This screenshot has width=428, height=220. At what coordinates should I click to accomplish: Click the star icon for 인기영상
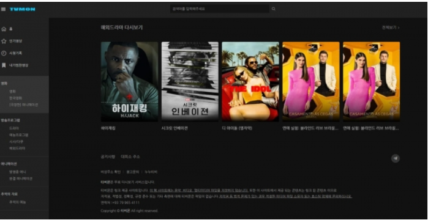click(x=4, y=41)
